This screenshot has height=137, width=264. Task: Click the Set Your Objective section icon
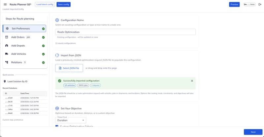click(x=57, y=108)
